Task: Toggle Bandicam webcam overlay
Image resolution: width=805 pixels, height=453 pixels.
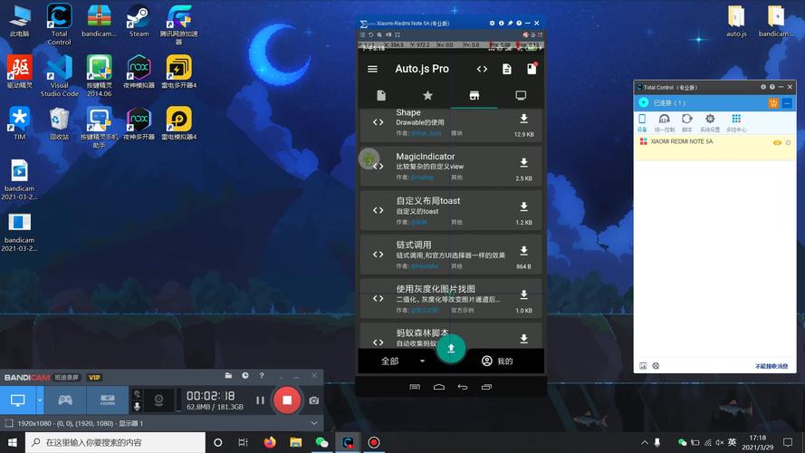Action: (159, 400)
